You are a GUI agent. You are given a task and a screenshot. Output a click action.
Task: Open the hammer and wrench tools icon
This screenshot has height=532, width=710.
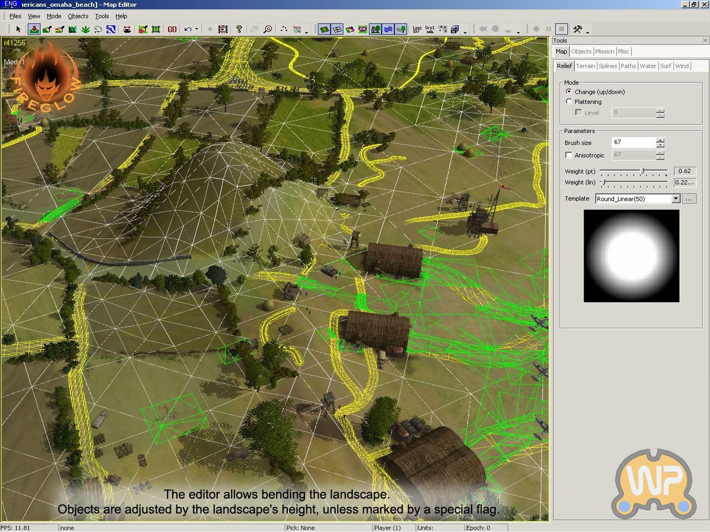pos(577,29)
